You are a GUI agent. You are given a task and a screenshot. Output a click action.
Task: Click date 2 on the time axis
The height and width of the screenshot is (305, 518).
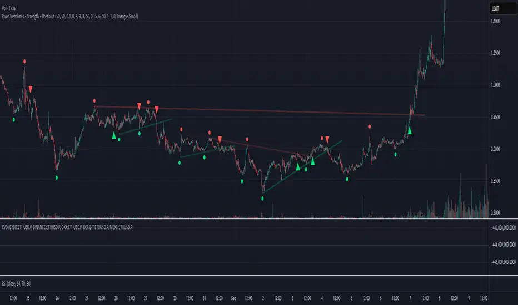(263, 298)
